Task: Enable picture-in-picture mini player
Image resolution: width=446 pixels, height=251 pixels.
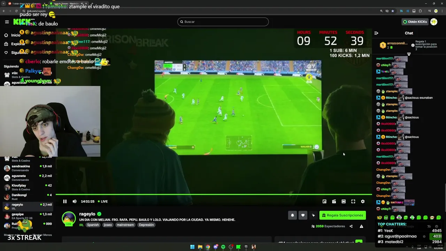Action: [324, 201]
